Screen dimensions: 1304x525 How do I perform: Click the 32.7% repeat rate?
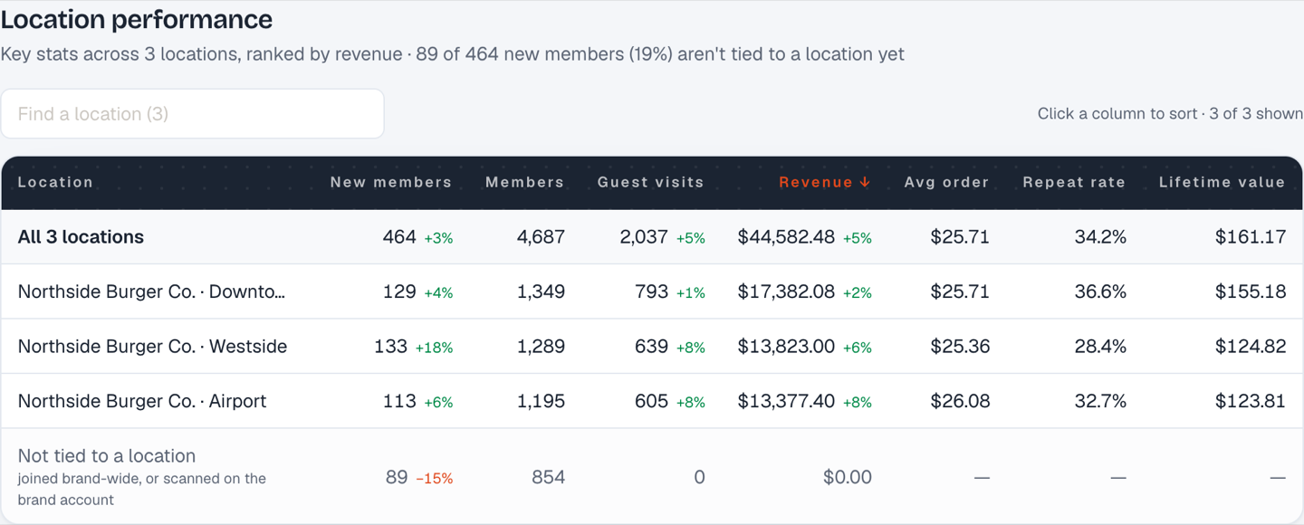click(1100, 401)
